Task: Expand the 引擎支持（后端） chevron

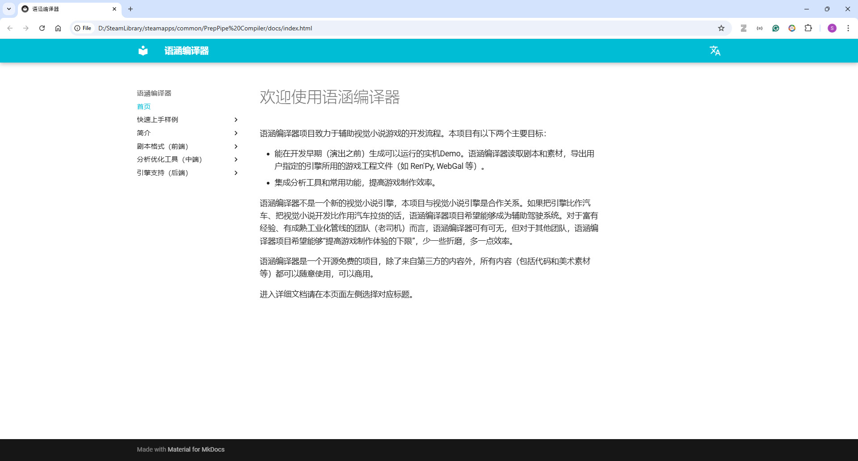Action: [x=236, y=173]
